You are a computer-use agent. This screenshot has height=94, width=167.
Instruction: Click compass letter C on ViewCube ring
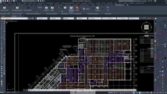[x=146, y=22]
